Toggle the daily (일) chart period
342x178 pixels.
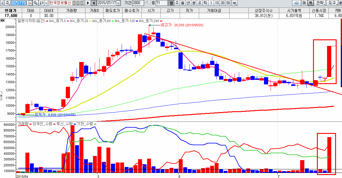pos(171,3)
